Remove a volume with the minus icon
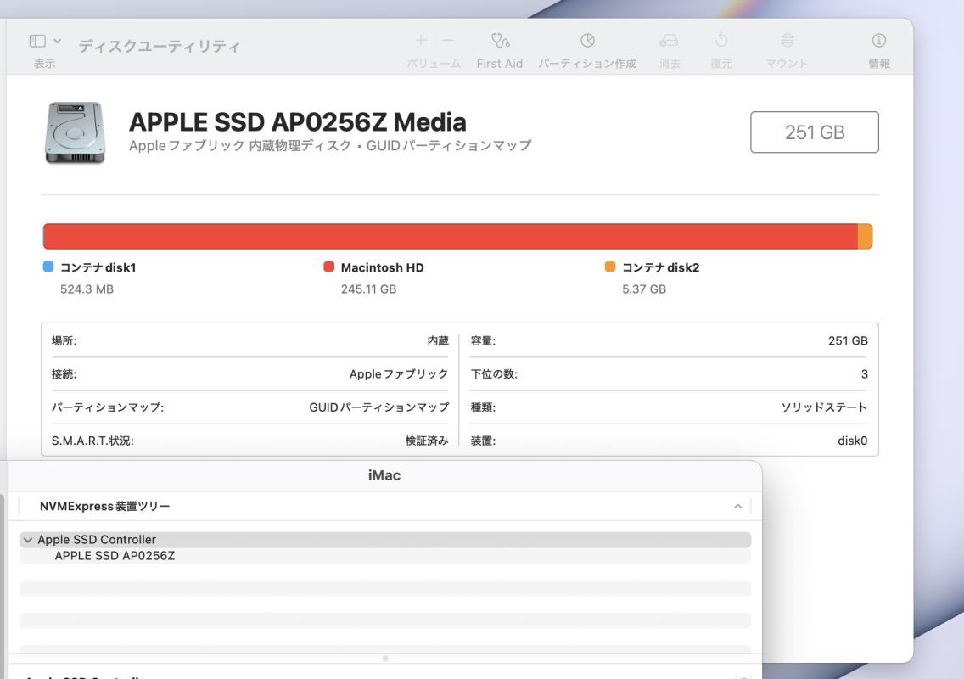The image size is (964, 679). [x=447, y=41]
